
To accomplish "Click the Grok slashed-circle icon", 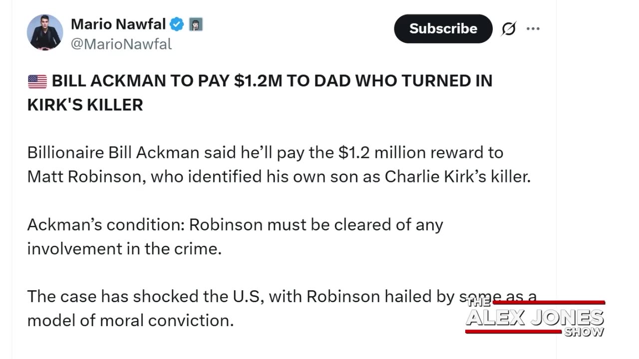I will tap(508, 29).
